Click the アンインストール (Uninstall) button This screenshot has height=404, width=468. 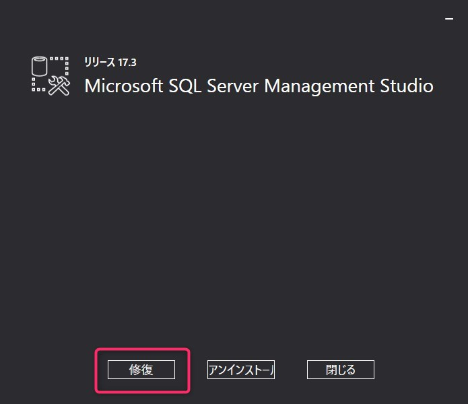[241, 370]
